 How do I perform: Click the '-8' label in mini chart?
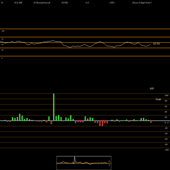coord(109,165)
